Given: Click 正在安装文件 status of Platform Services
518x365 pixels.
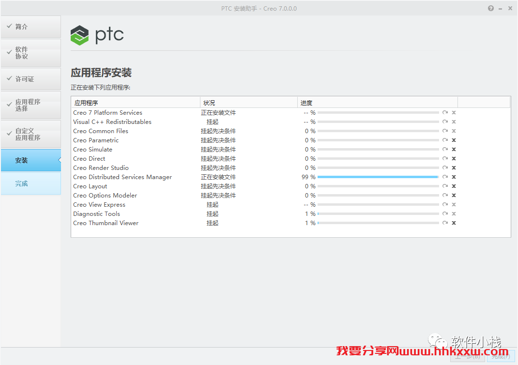Looking at the screenshot, I should click(x=218, y=113).
